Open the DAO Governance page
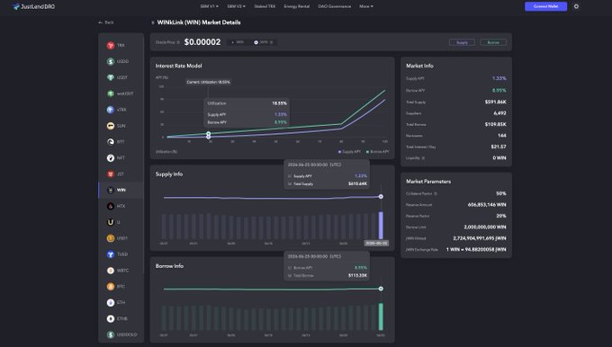612x347 pixels. [x=335, y=6]
